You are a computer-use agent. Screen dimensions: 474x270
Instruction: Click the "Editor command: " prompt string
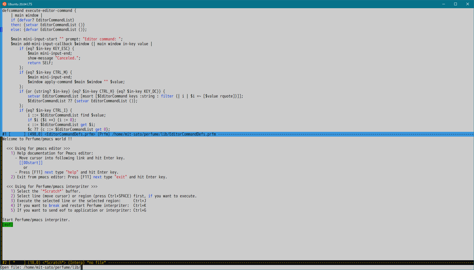click(x=102, y=39)
